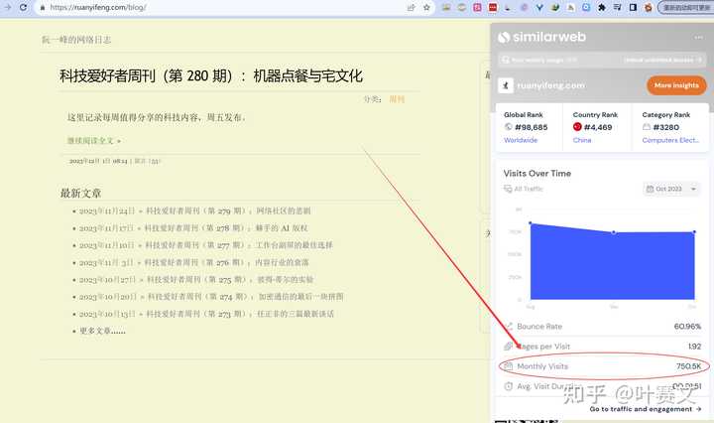
Task: Click the first data point on visits chart
Action: pos(531,222)
